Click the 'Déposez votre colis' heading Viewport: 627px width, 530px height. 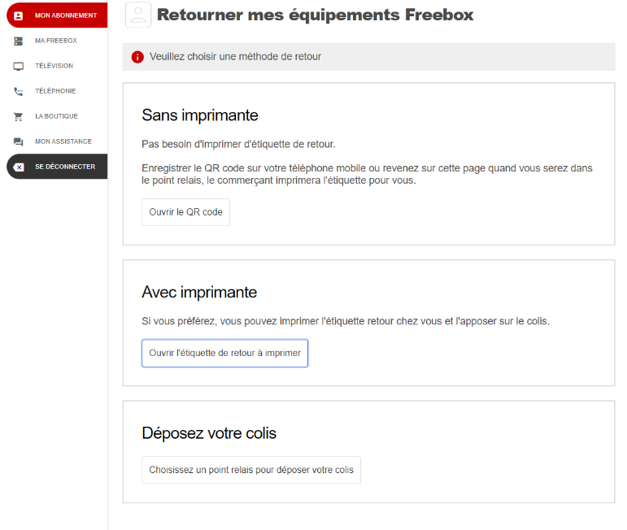pyautogui.click(x=209, y=433)
